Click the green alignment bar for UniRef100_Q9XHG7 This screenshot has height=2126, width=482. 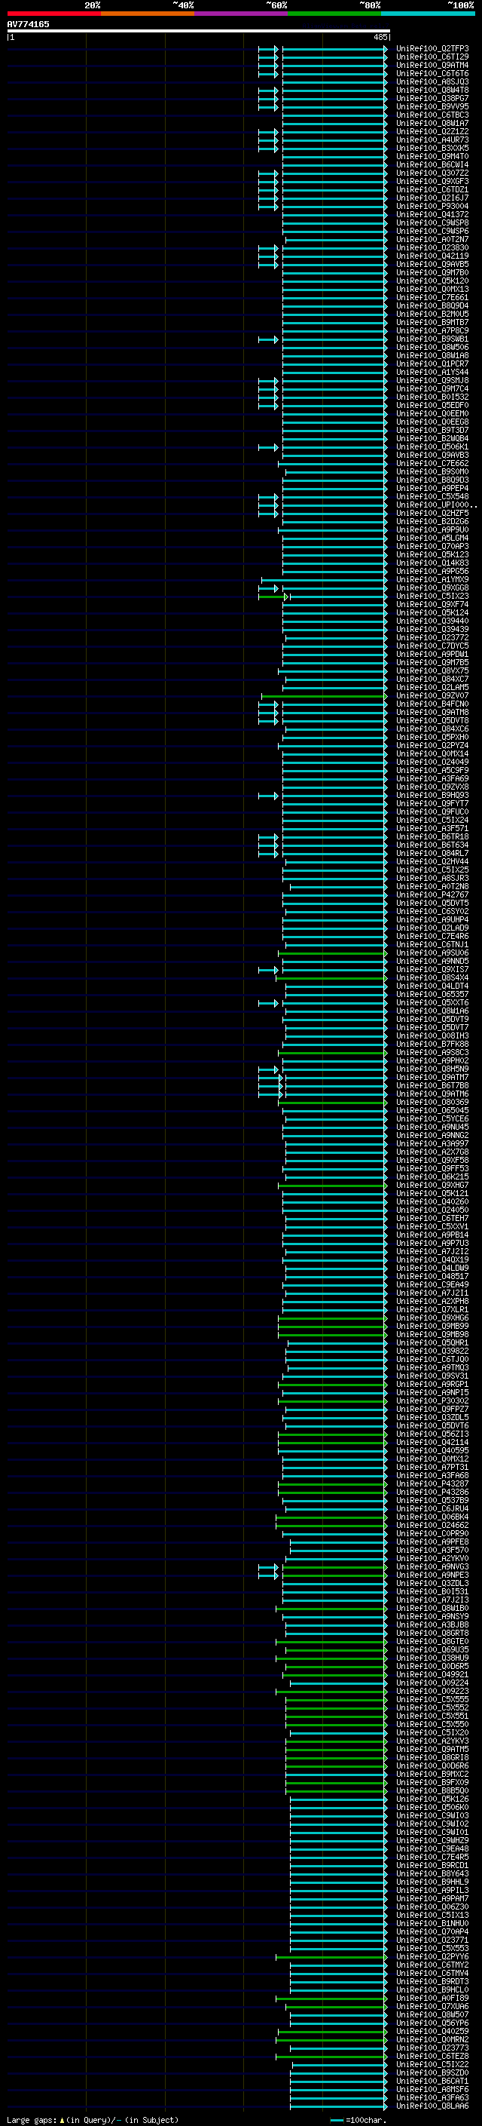[333, 1185]
